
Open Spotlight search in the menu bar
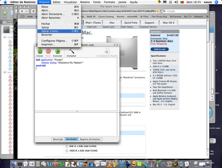click(x=216, y=2)
